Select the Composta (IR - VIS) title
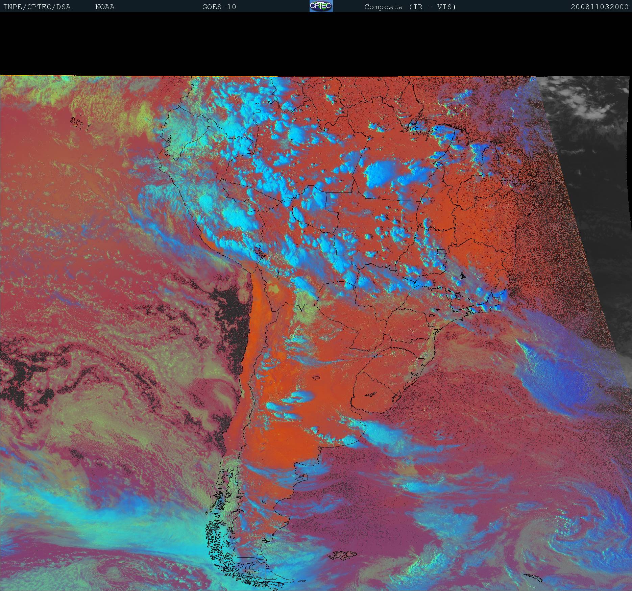 pos(410,7)
